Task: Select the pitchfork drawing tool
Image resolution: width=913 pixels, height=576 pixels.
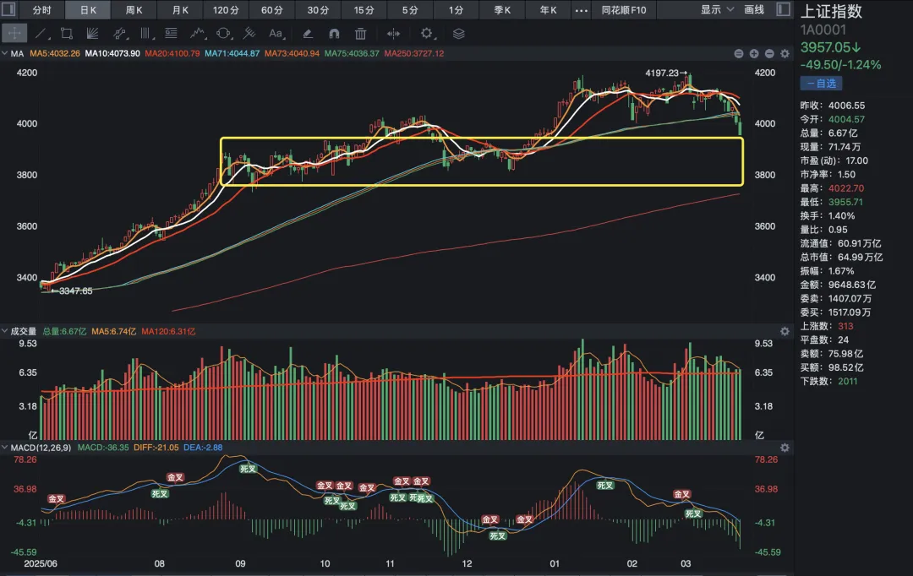Action: tap(249, 34)
